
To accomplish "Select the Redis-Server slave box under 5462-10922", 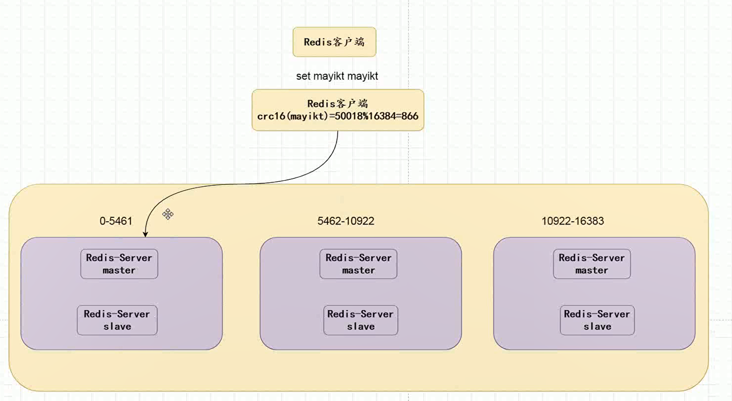I will [x=361, y=320].
